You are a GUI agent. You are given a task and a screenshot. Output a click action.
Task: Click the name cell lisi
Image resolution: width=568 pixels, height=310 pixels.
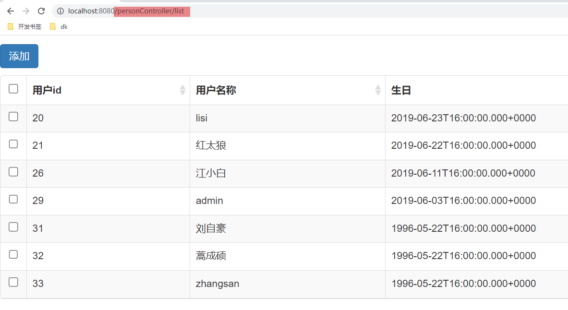tap(288, 119)
